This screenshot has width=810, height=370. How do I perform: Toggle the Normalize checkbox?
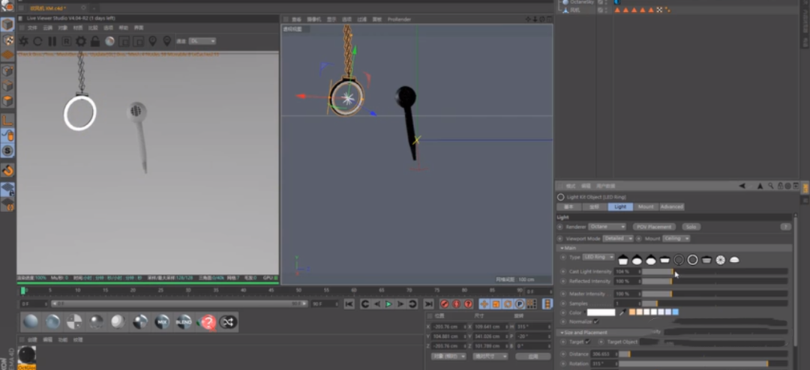tap(596, 321)
